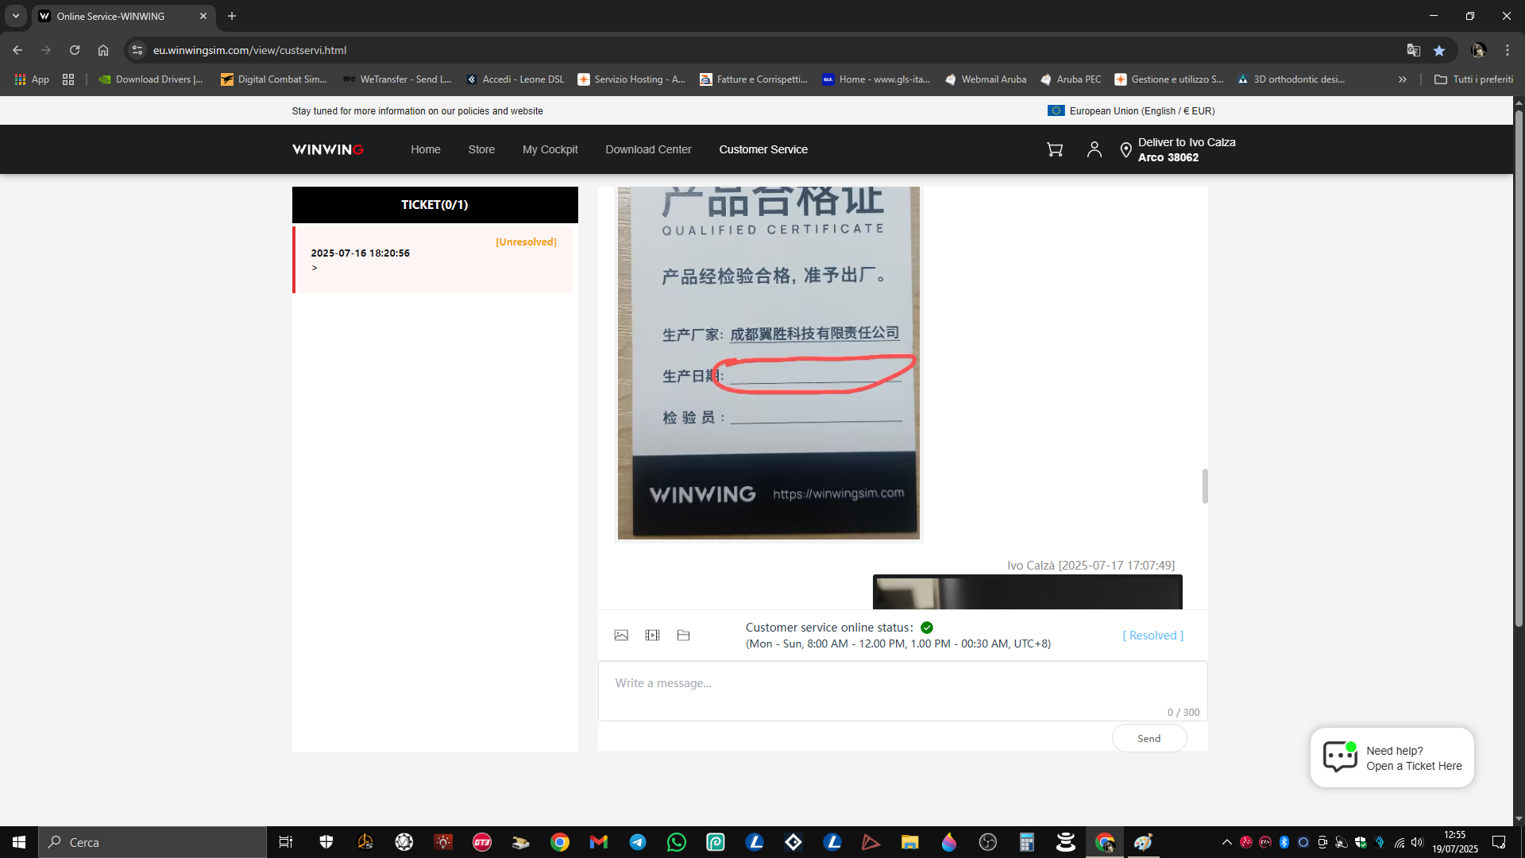This screenshot has width=1525, height=858.
Task: Open the Windows Start menu
Action: click(x=19, y=842)
